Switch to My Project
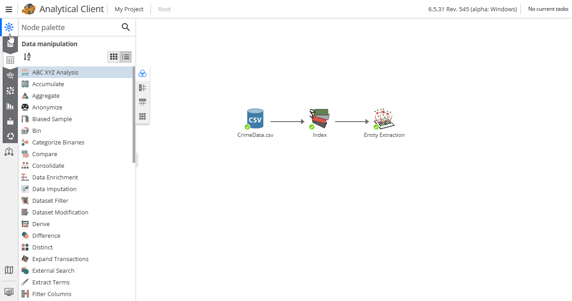This screenshot has width=572, height=301. pos(129,9)
